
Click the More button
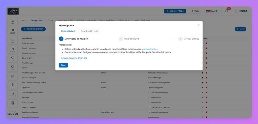click(x=240, y=29)
